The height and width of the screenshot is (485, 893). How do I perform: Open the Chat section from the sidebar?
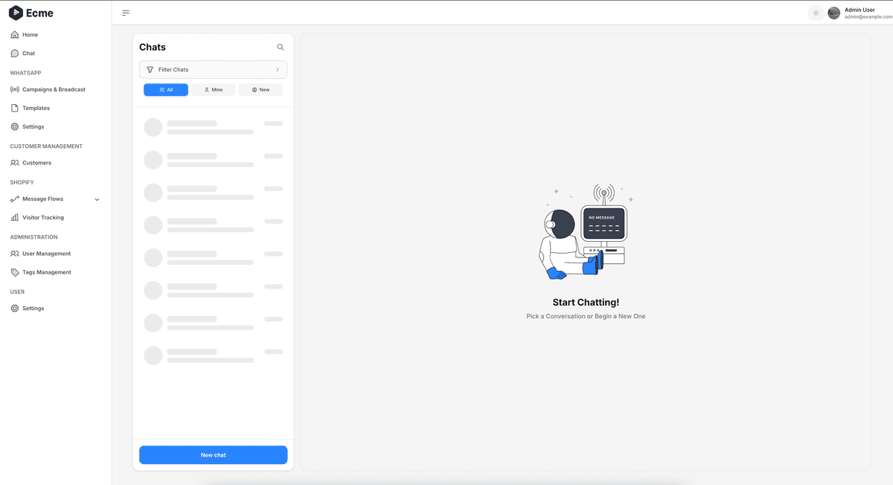coord(28,53)
